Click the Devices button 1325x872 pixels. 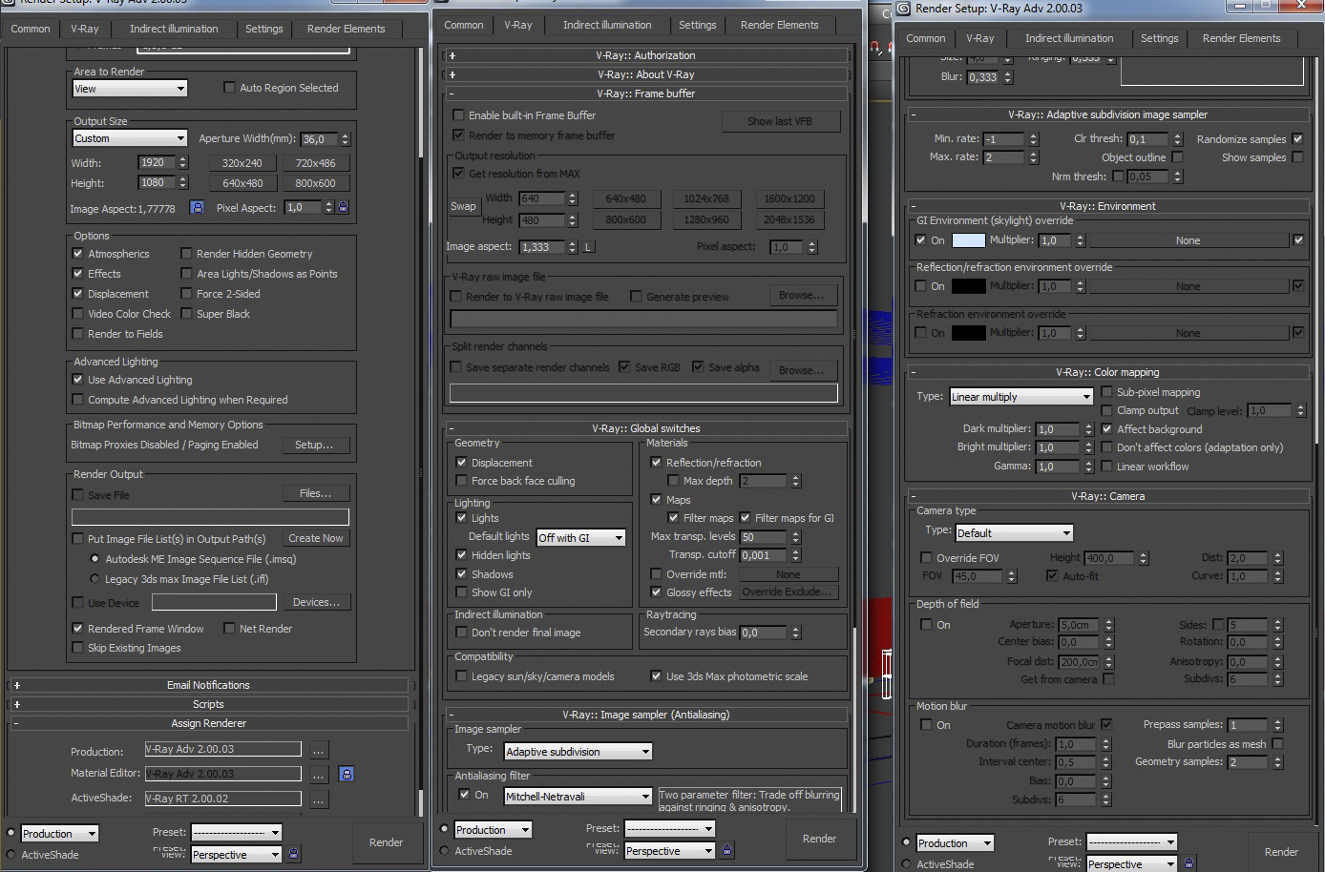[x=316, y=602]
